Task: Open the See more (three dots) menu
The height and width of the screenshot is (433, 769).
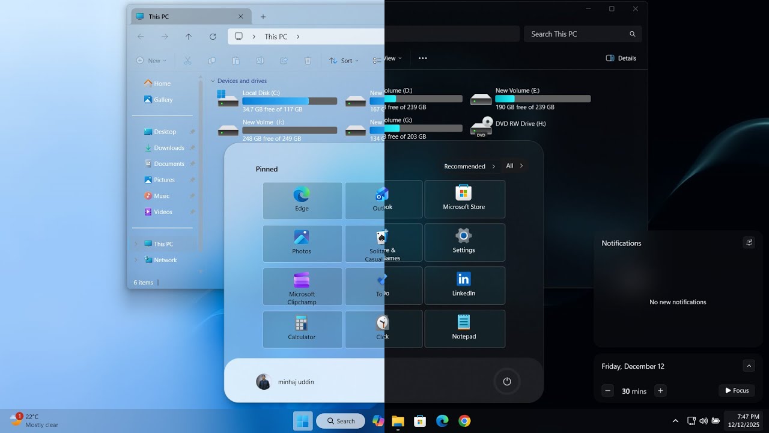Action: pos(422,58)
